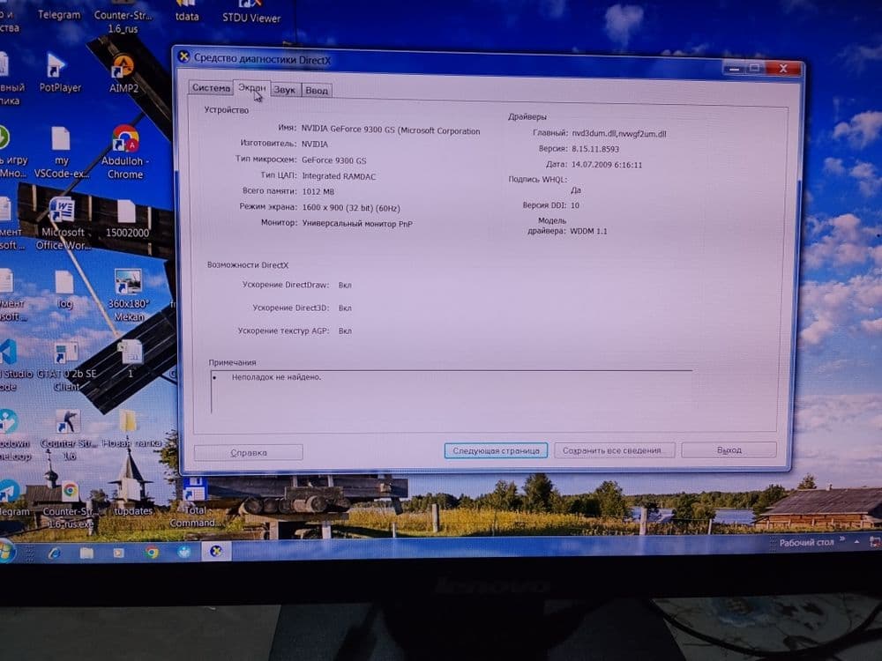Select Counter-Strike 1.6 shortcut with soldier icon
The width and height of the screenshot is (882, 661).
pos(69,434)
